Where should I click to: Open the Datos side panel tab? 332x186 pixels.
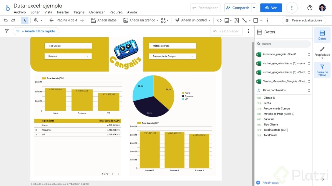click(x=322, y=35)
